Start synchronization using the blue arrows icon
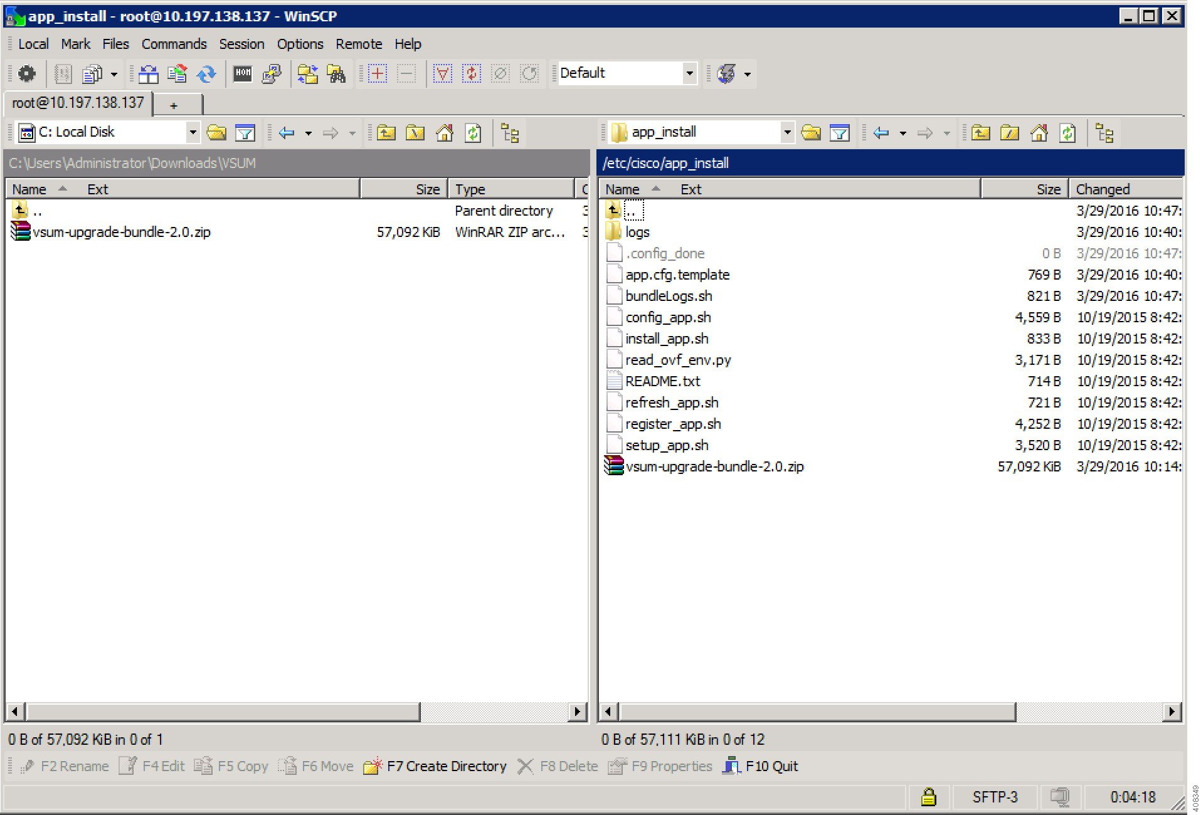The width and height of the screenshot is (1201, 815). point(207,73)
